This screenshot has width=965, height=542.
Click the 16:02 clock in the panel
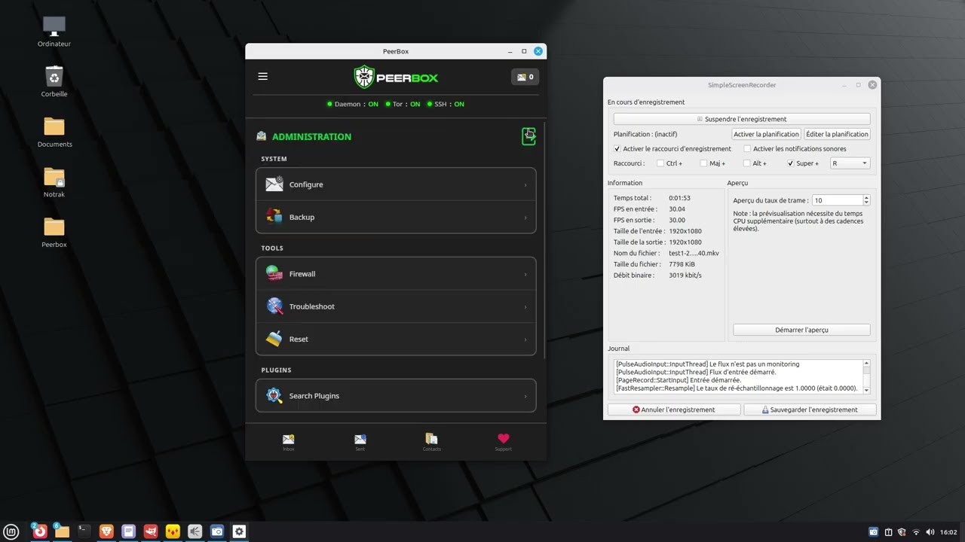[948, 531]
